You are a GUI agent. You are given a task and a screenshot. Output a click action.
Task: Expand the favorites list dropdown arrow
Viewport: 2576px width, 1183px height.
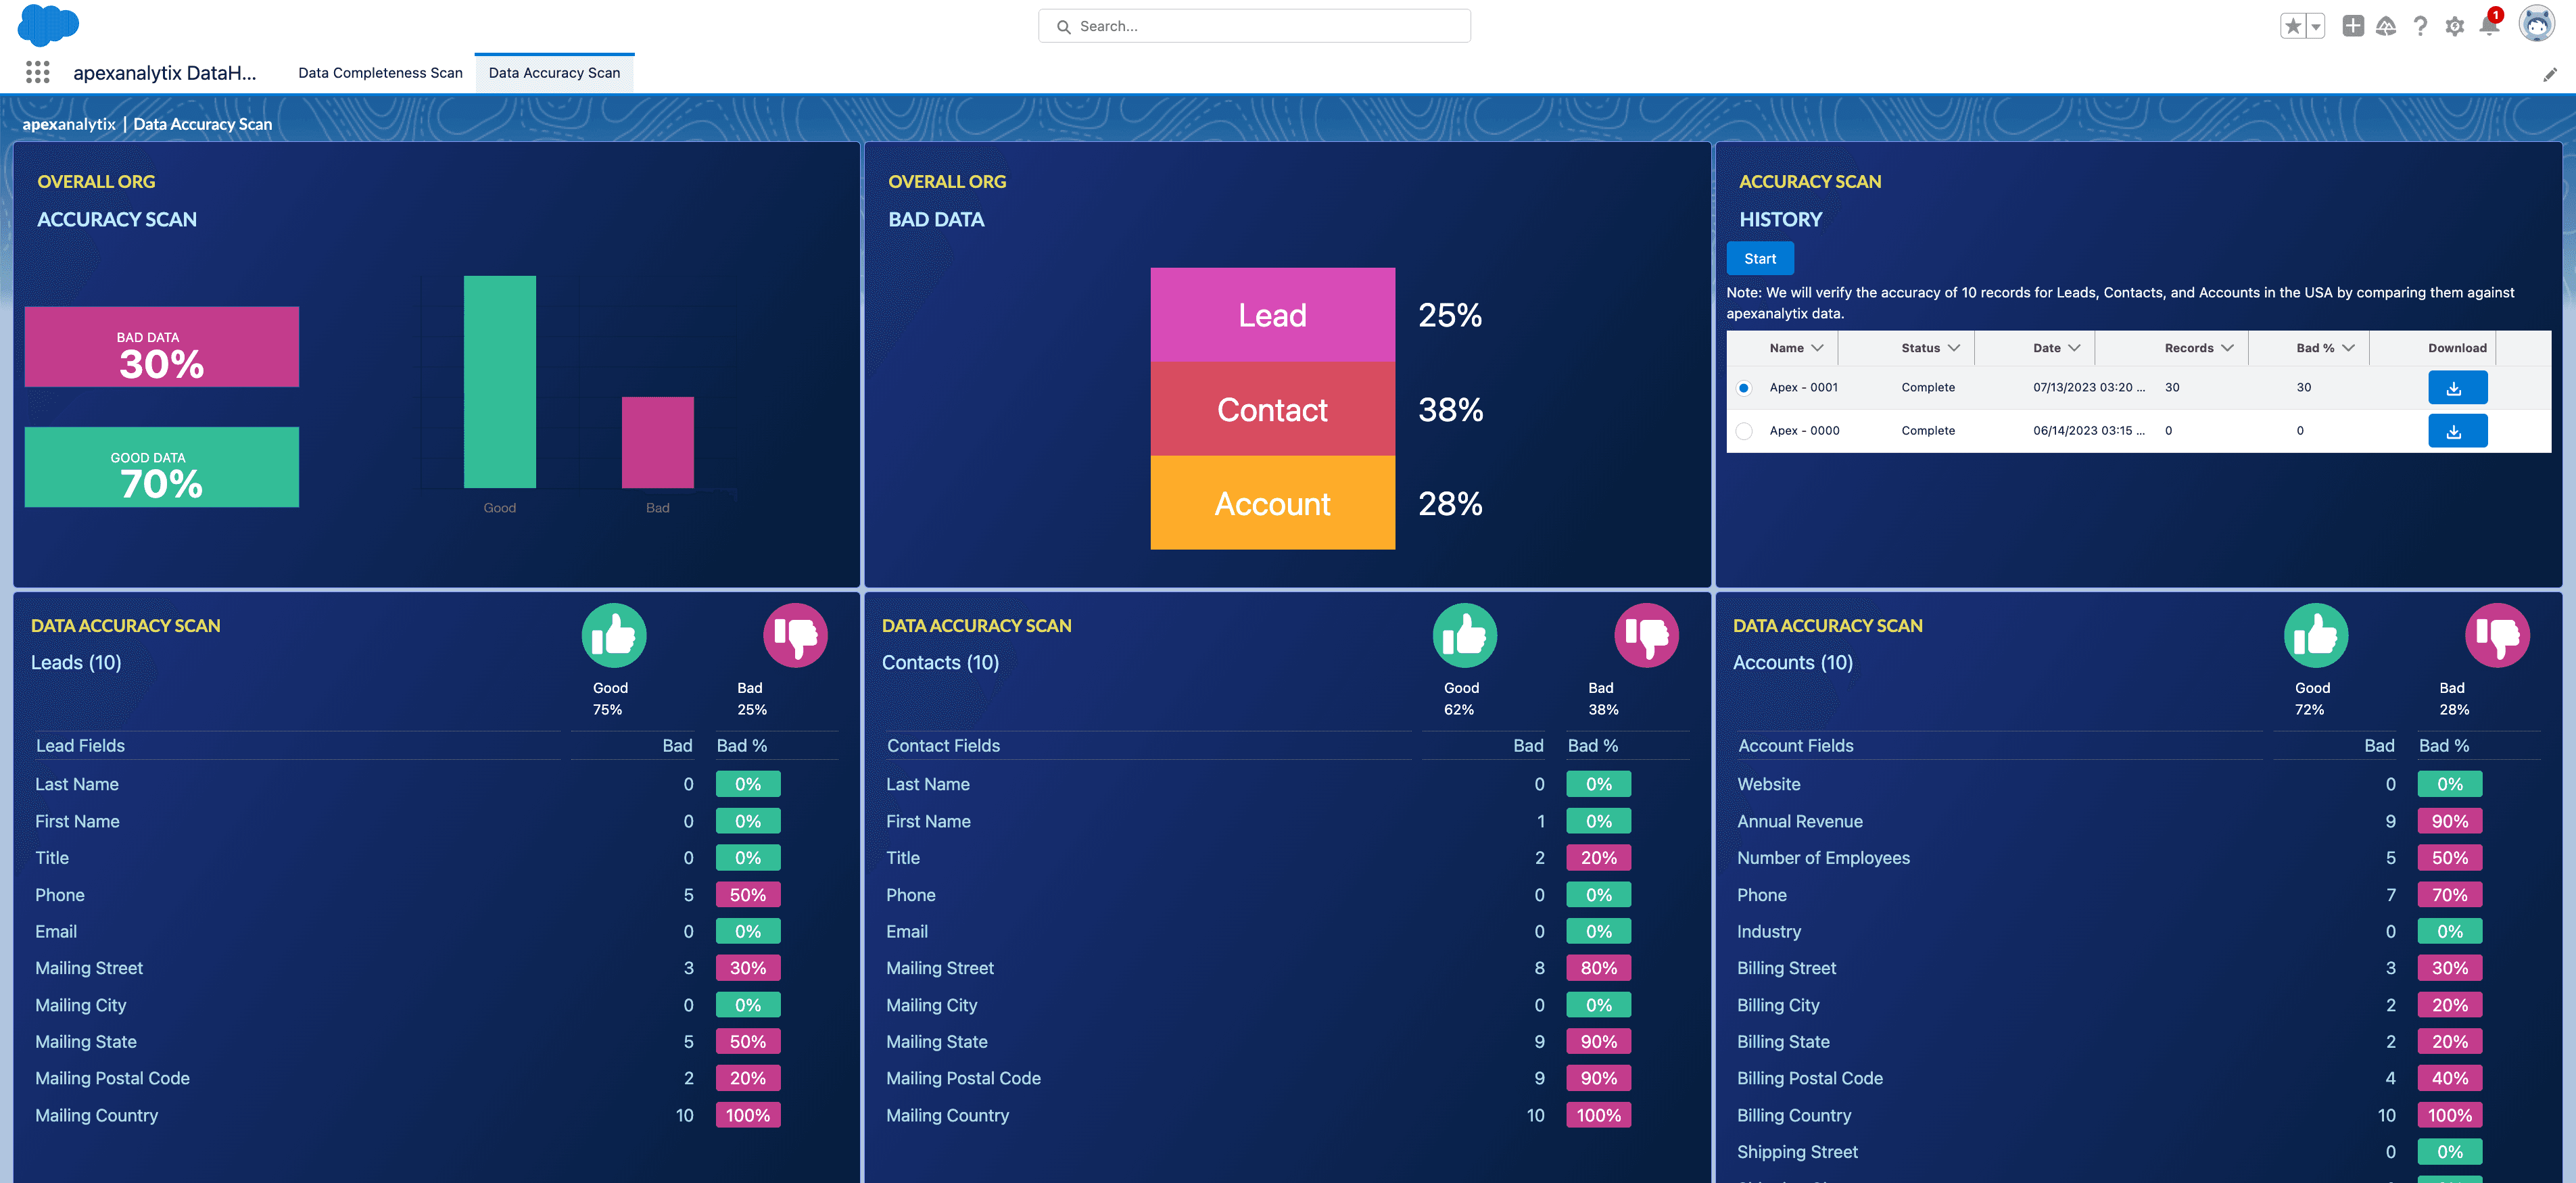click(x=2315, y=26)
